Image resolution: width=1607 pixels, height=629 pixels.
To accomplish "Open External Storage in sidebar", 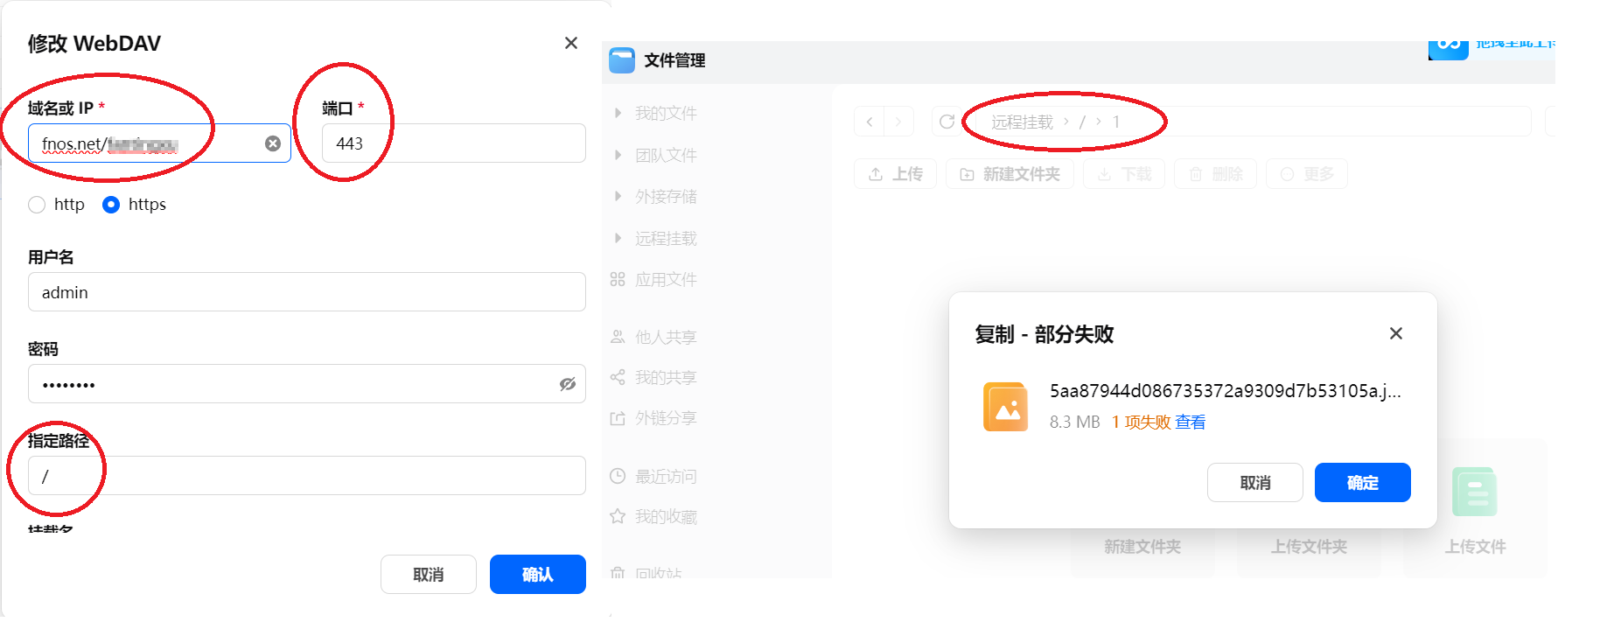I will [666, 196].
